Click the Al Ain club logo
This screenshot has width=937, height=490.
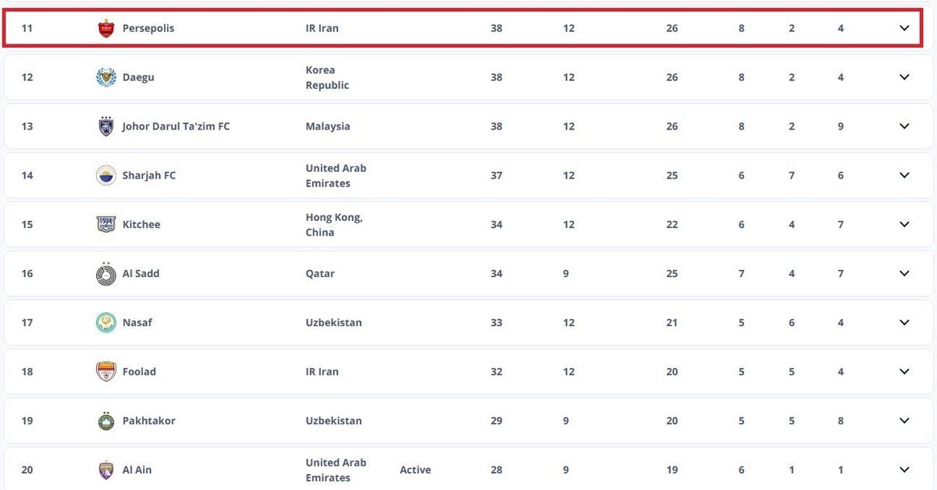tap(105, 470)
